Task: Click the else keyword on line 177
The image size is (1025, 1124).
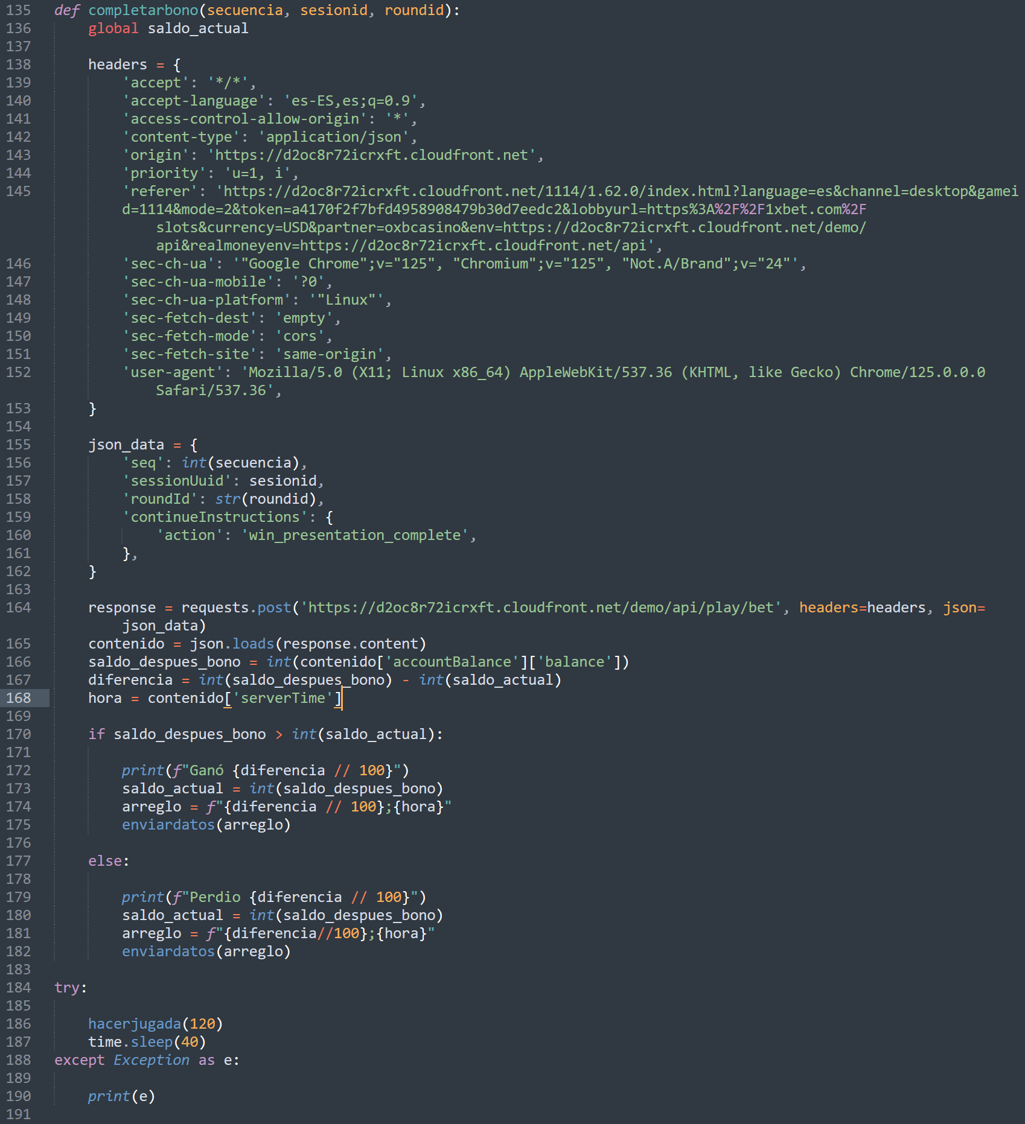Action: point(104,861)
